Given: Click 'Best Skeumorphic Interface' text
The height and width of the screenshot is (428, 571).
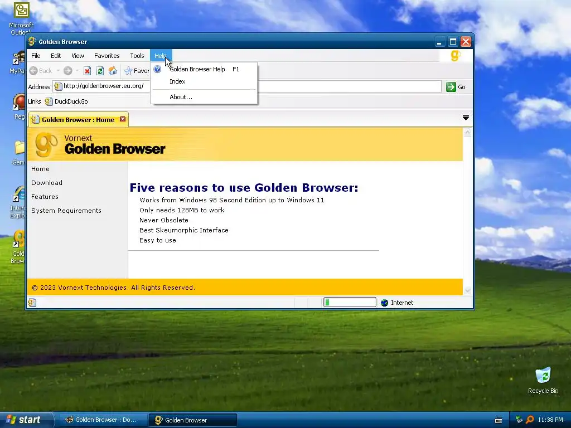Looking at the screenshot, I should (x=184, y=230).
